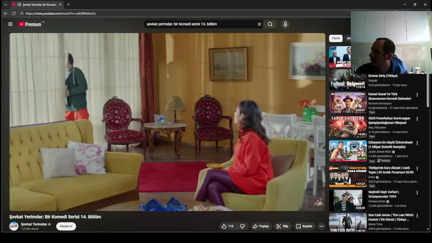Click the channel watermark in video corner
The width and height of the screenshot is (432, 243).
(318, 202)
